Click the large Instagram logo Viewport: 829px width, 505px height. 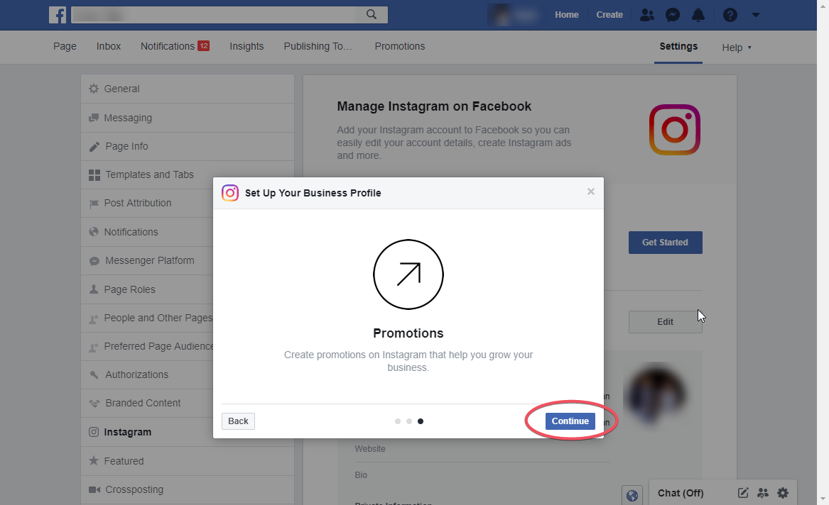click(675, 130)
